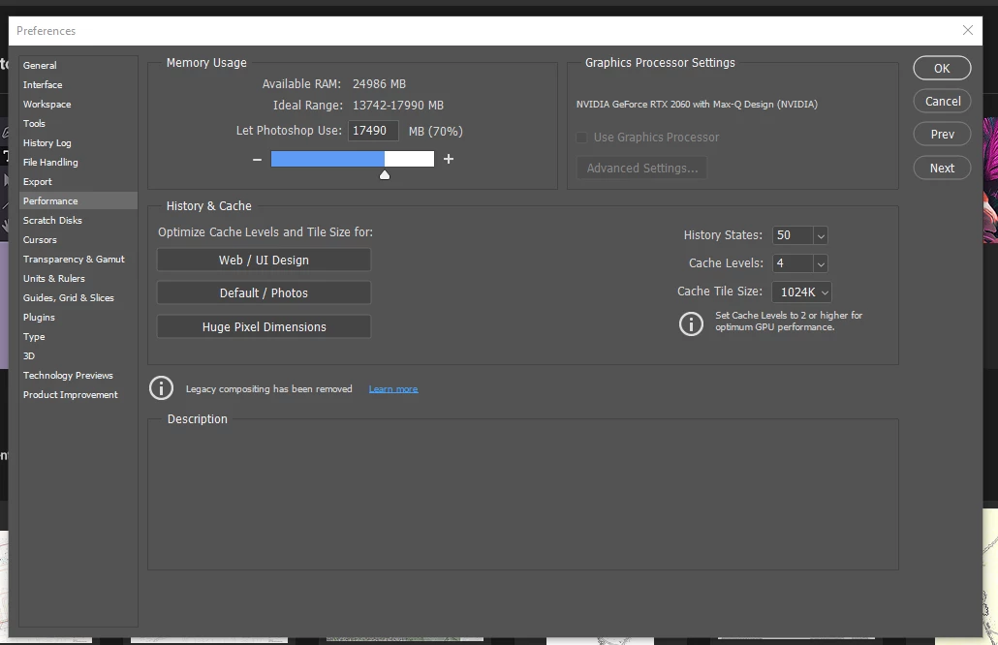Click the white unfilled part of the memory slider
998x645 pixels.
pyautogui.click(x=409, y=159)
